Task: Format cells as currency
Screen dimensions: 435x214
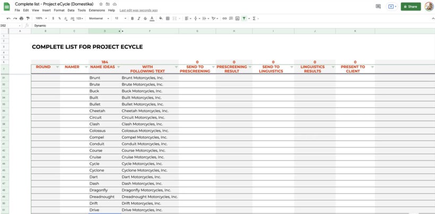Action: click(53, 18)
